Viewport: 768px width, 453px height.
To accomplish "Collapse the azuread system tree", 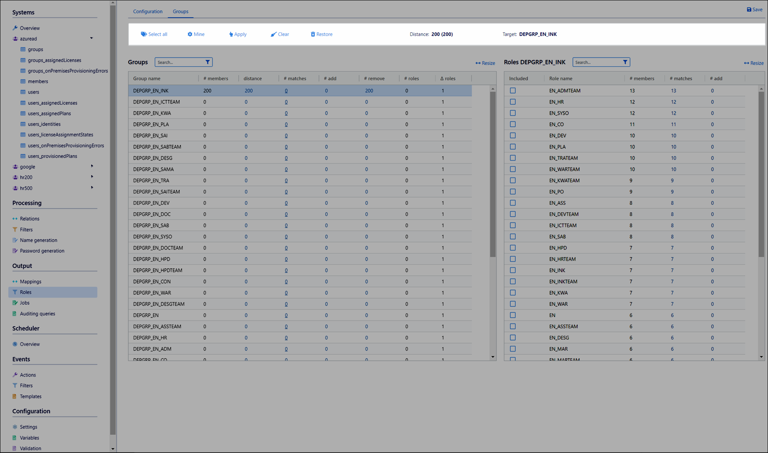I will [x=92, y=38].
